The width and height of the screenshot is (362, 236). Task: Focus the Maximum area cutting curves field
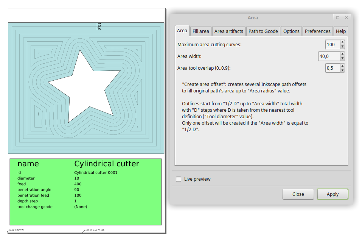tap(332, 45)
